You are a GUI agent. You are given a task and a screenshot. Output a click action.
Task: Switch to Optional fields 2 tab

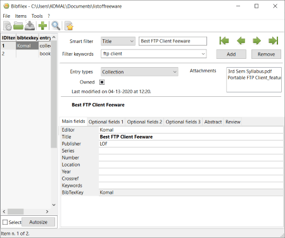(x=144, y=122)
